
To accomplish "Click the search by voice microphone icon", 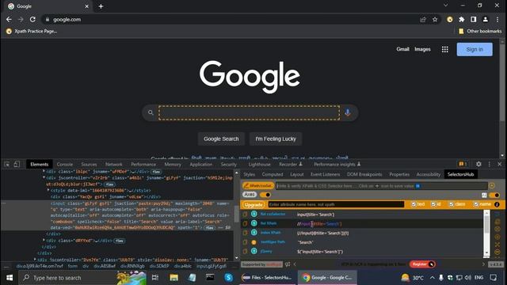I will [x=348, y=112].
